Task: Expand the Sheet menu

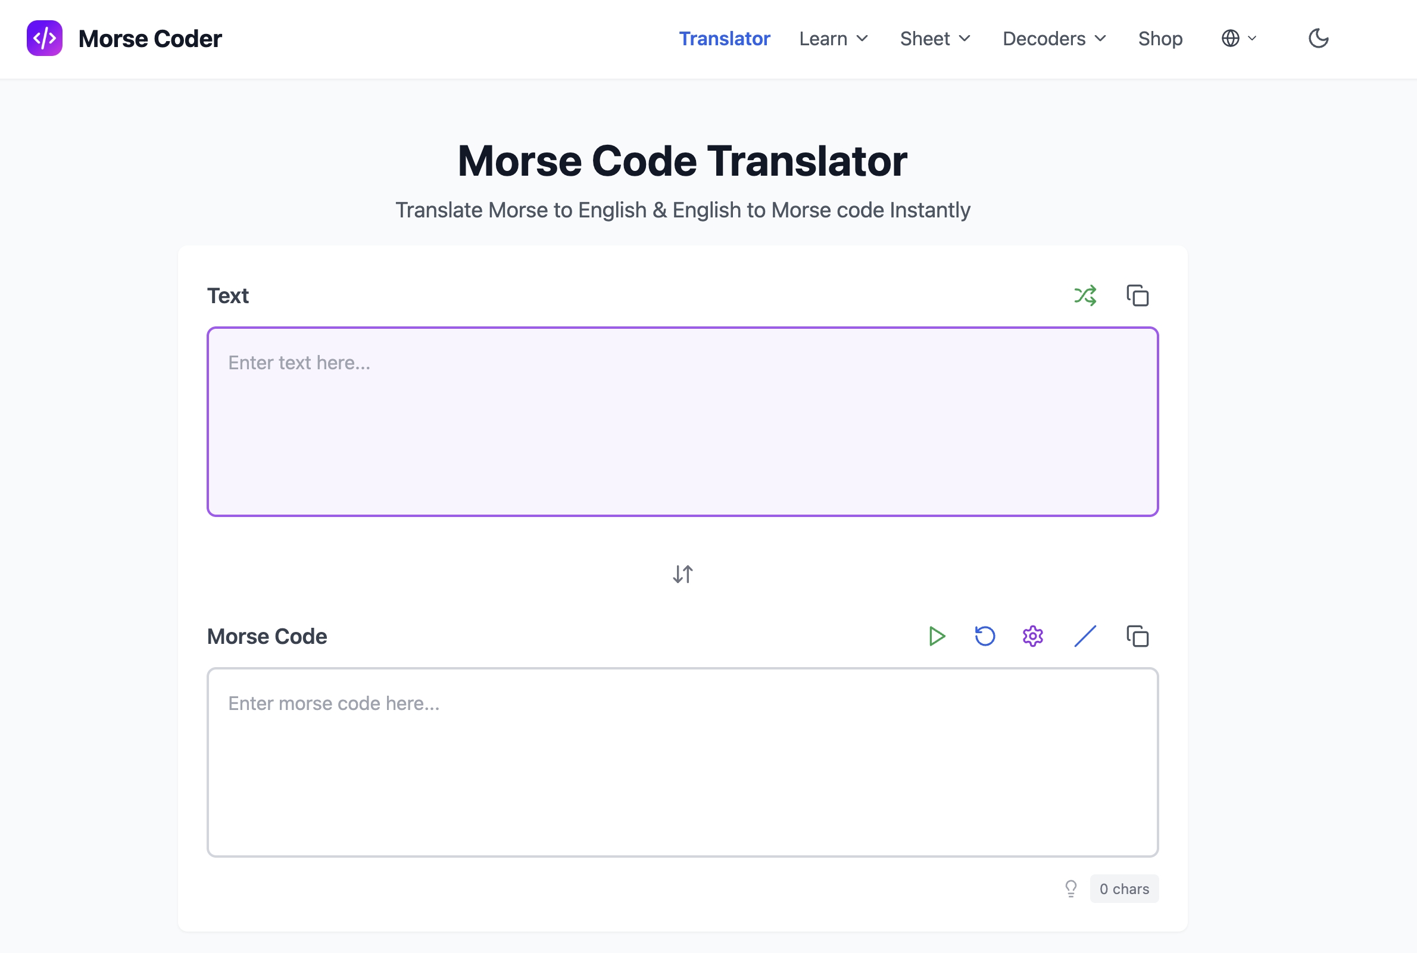Action: click(x=935, y=38)
